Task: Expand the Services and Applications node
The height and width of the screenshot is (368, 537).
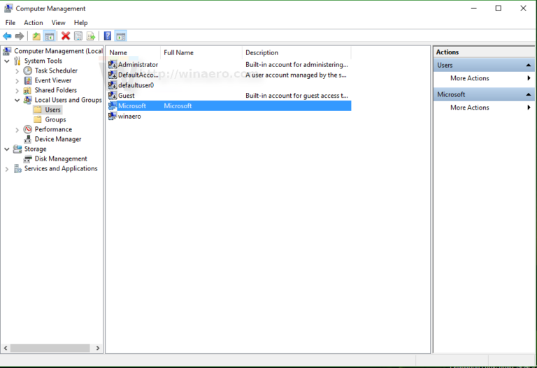Action: tap(7, 168)
